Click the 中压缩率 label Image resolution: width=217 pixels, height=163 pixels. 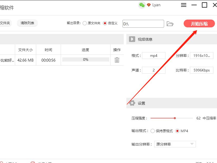[x=209, y=118]
